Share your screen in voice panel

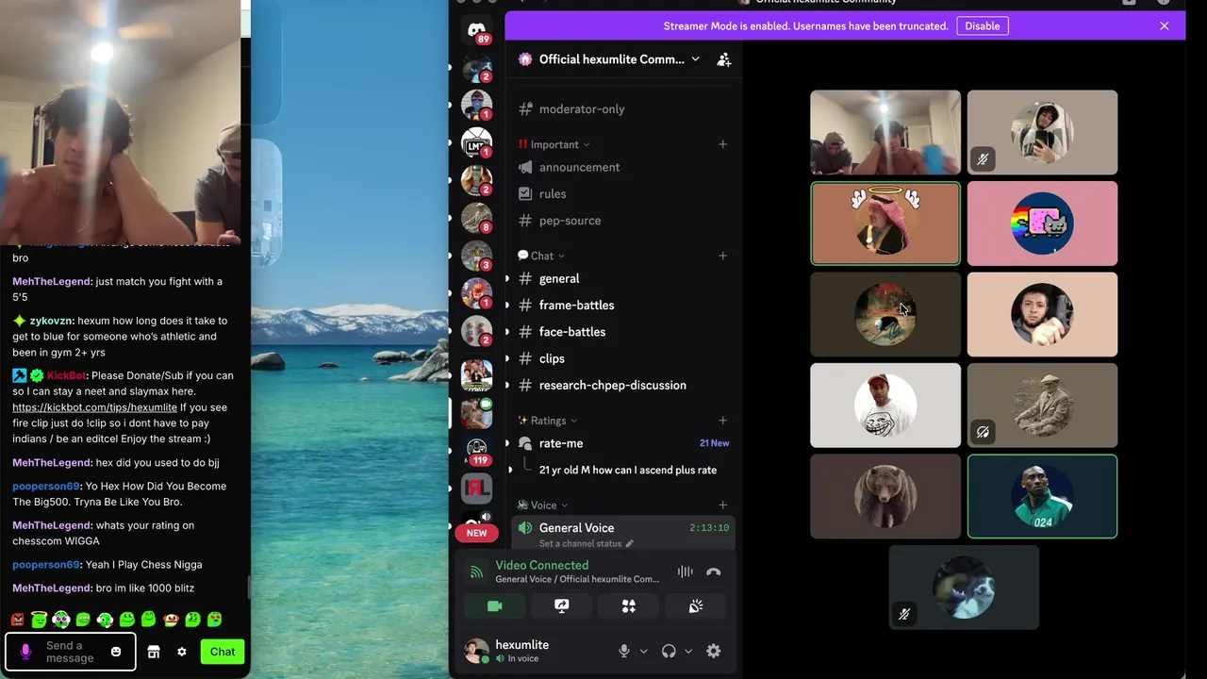pyautogui.click(x=562, y=606)
